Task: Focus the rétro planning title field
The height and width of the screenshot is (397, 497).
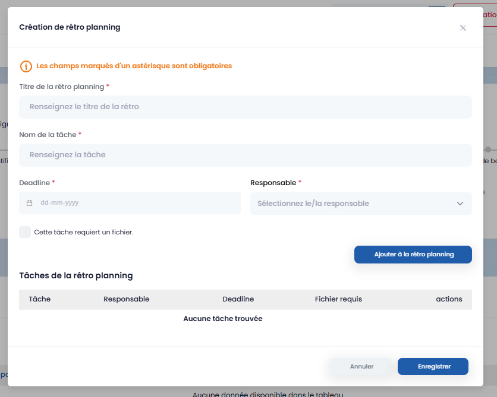Action: pos(245,107)
